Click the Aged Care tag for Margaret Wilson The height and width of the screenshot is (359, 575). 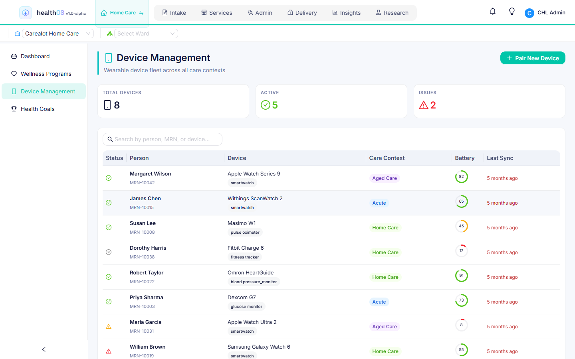coord(385,178)
